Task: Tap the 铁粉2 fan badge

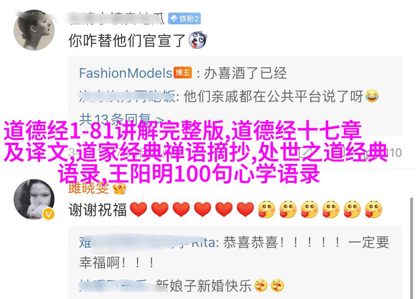Action: [185, 19]
